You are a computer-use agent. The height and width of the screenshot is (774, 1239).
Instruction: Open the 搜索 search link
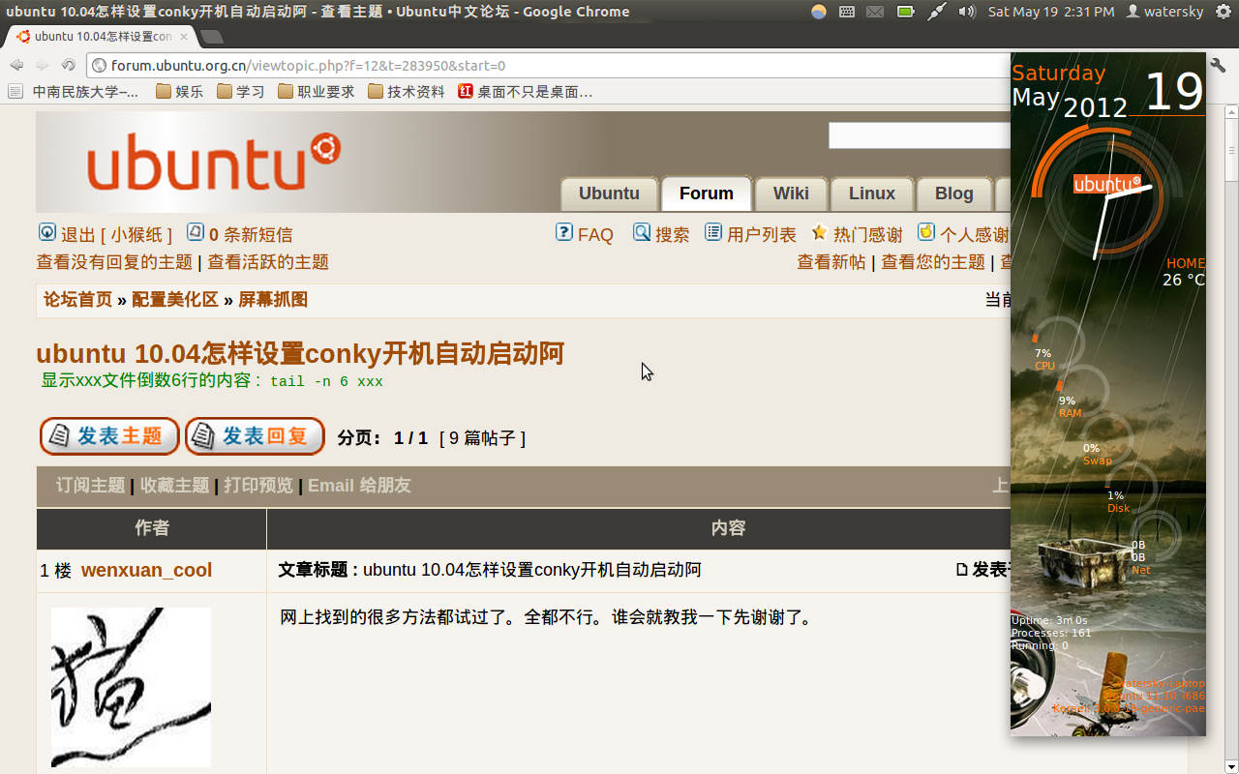(673, 235)
